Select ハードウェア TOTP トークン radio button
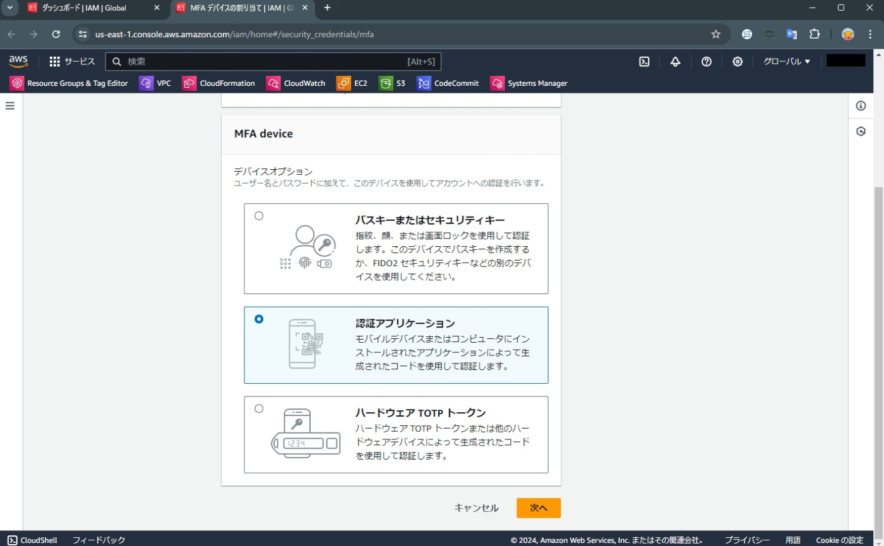Image resolution: width=884 pixels, height=546 pixels. [x=259, y=408]
